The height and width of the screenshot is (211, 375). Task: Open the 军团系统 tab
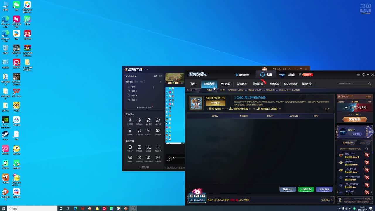tap(275, 84)
